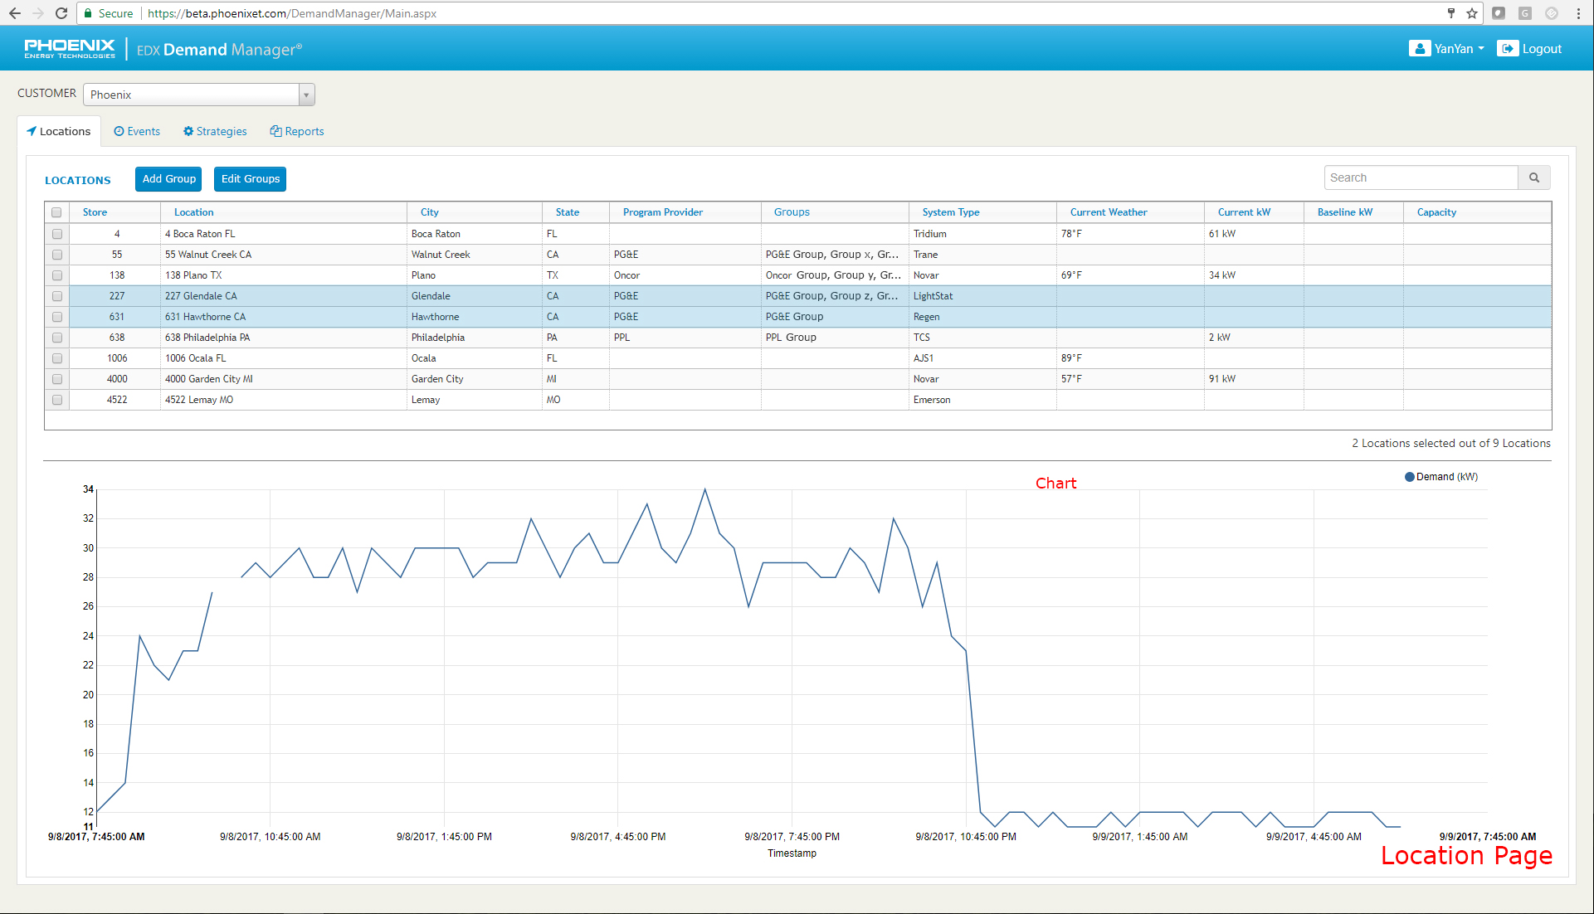Sort by Current kW column header
Screen dimensions: 1594x914
click(x=1243, y=212)
